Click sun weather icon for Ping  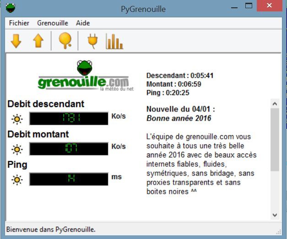17,180
